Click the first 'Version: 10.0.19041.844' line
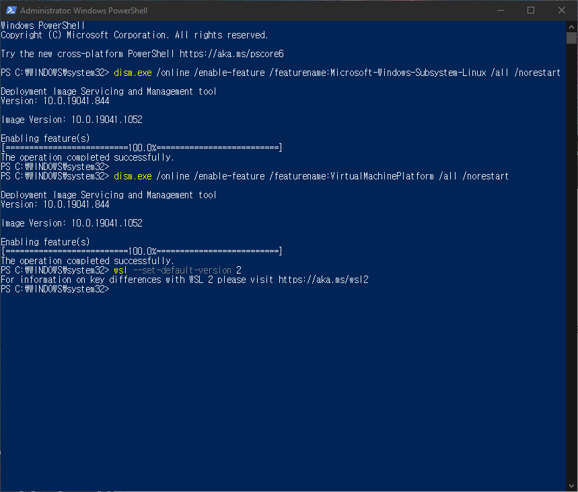578x492 pixels. click(x=55, y=101)
